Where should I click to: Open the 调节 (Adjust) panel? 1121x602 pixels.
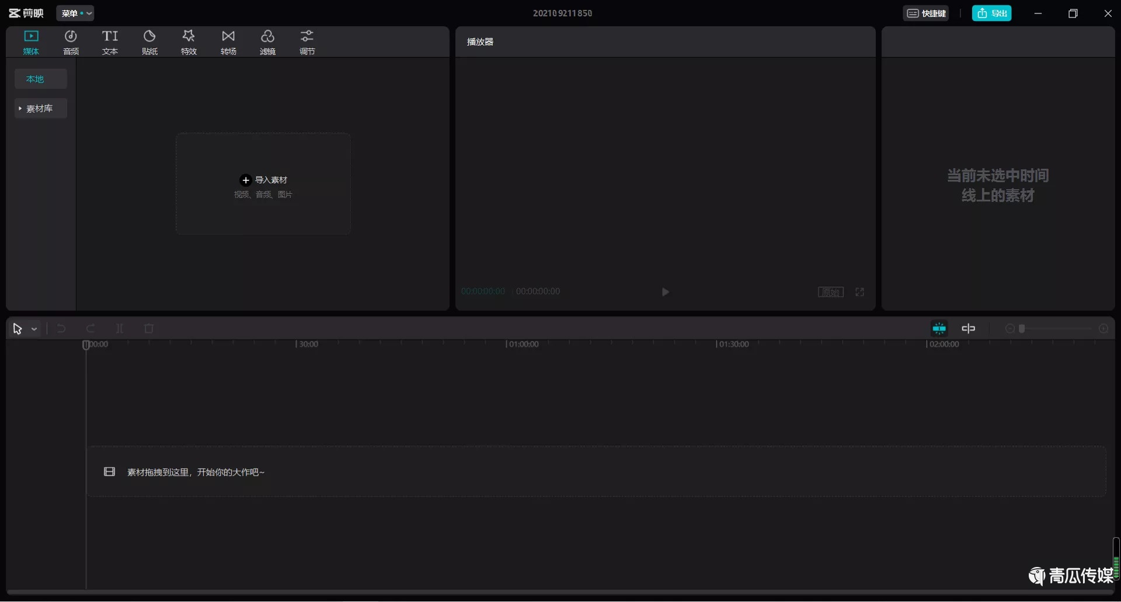(x=307, y=42)
